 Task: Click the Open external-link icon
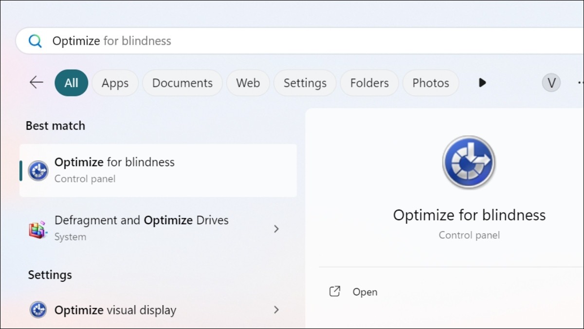tap(335, 291)
